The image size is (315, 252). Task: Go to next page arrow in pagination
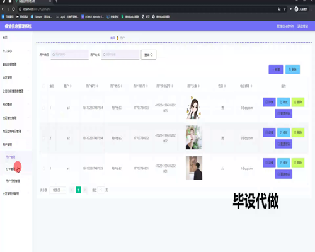(x=85, y=190)
